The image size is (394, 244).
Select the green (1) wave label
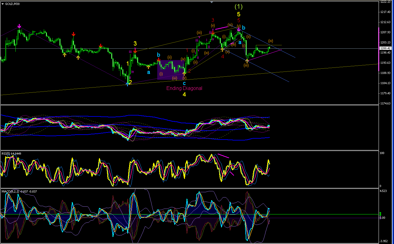239,6
